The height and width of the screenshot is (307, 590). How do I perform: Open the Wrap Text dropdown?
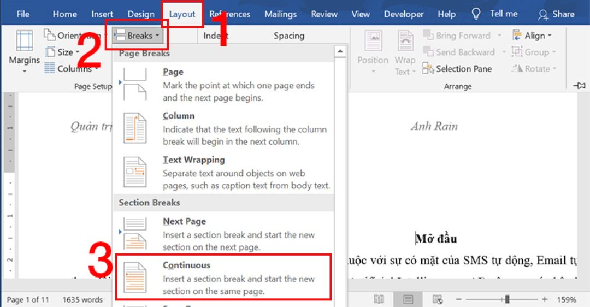click(405, 52)
